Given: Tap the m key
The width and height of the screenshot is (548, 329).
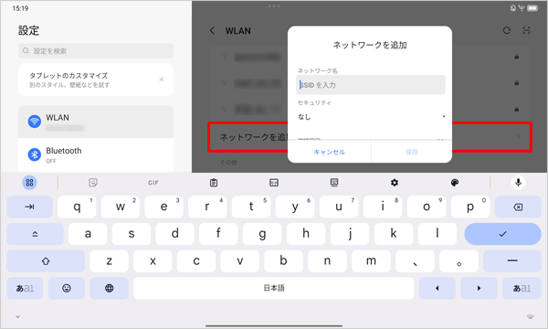Looking at the screenshot, I should [371, 261].
